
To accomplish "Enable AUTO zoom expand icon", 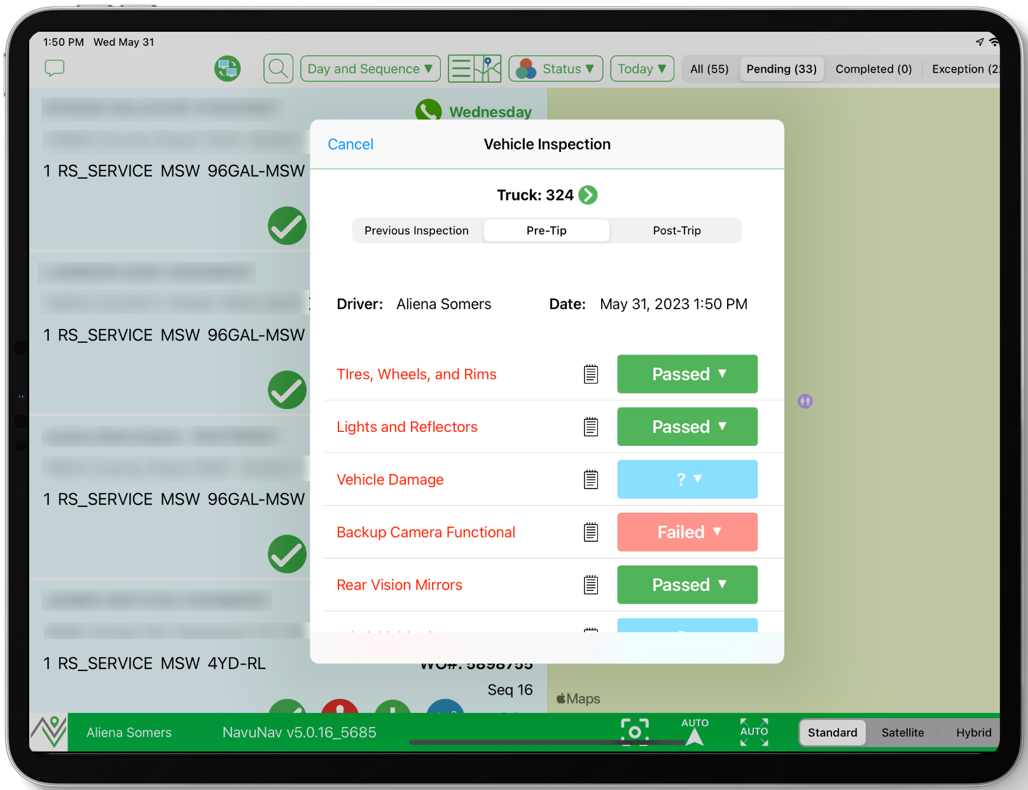I will tap(754, 732).
